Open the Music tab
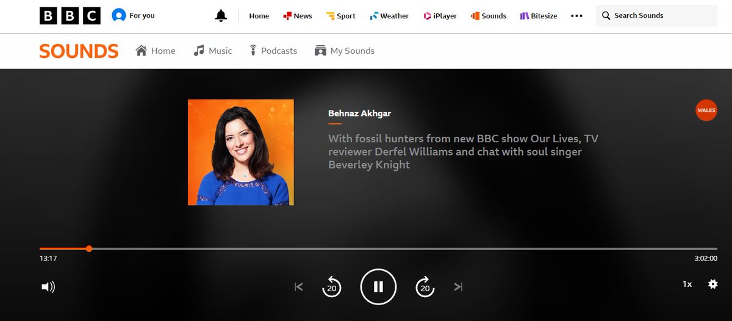 coord(213,51)
